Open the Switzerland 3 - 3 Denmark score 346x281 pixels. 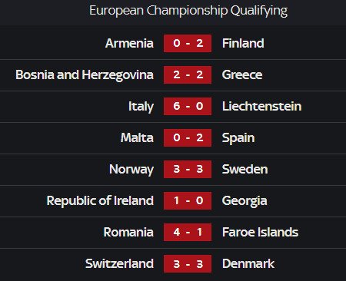(x=188, y=263)
